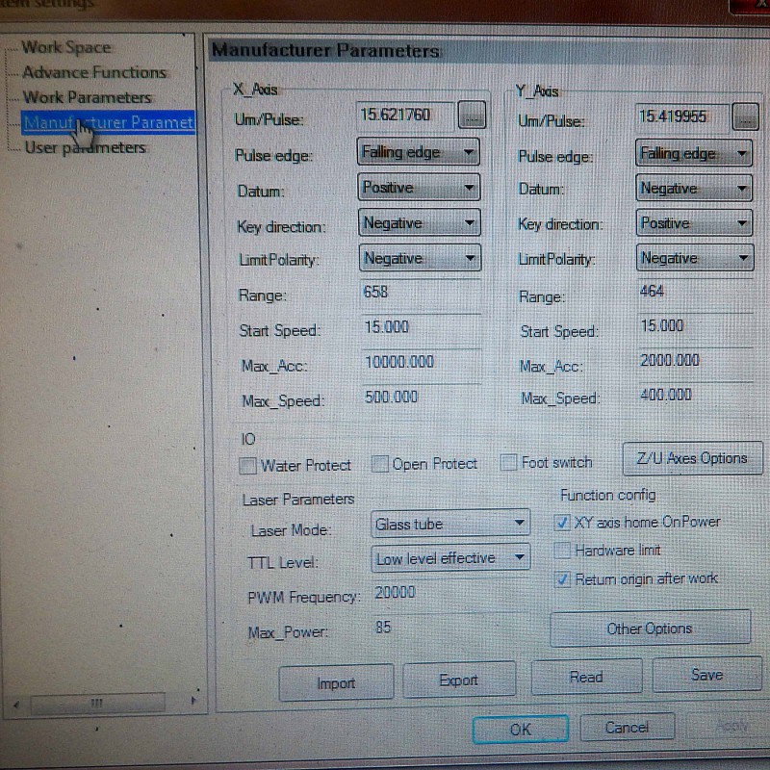Toggle the Open Protect checkbox
The width and height of the screenshot is (770, 770).
(380, 465)
